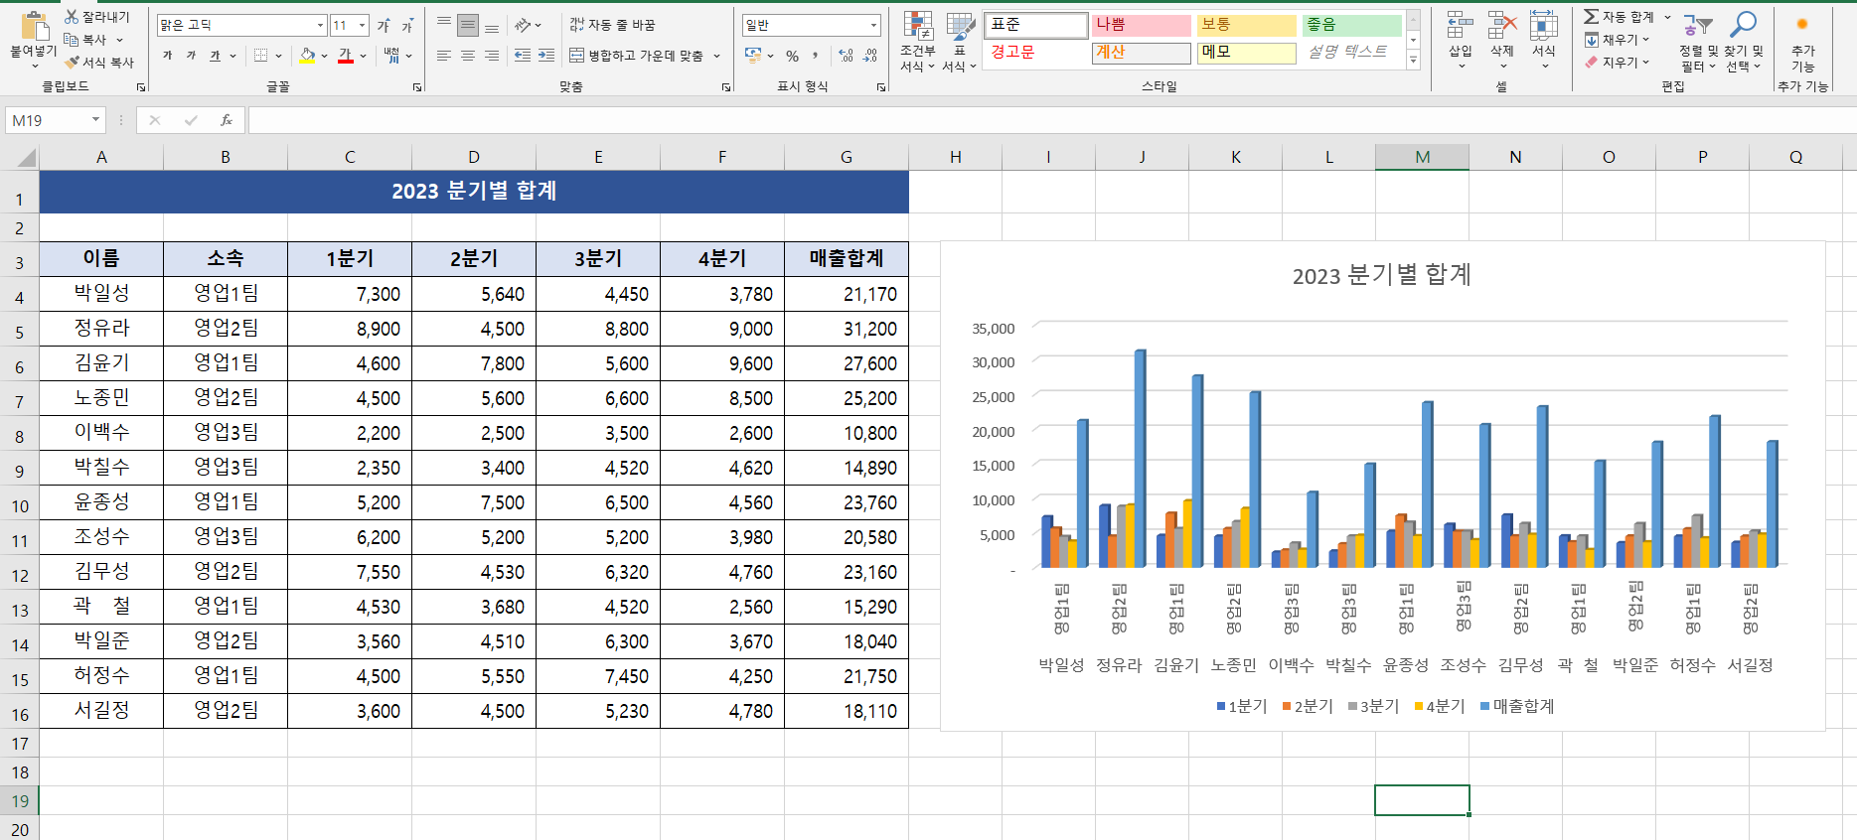Align text right in the cell

point(492,56)
